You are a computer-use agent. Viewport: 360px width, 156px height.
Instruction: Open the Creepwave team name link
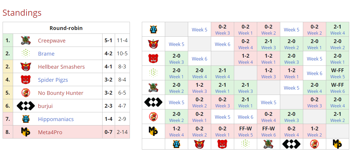click(52, 41)
